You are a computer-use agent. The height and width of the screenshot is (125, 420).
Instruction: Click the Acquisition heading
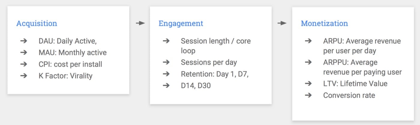(37, 23)
